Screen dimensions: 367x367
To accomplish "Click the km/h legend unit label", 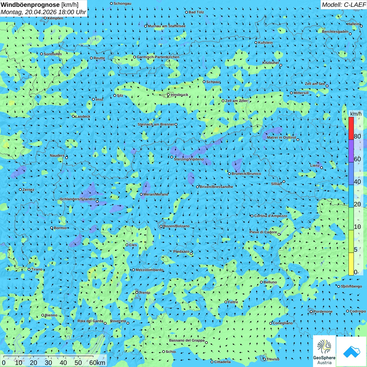I will [x=356, y=114].
